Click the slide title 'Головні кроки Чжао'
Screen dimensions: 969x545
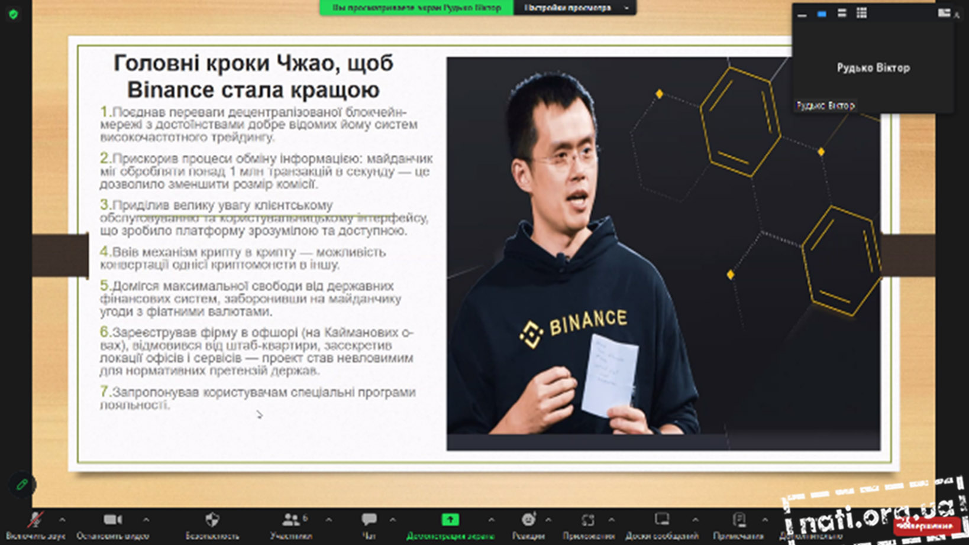[253, 76]
